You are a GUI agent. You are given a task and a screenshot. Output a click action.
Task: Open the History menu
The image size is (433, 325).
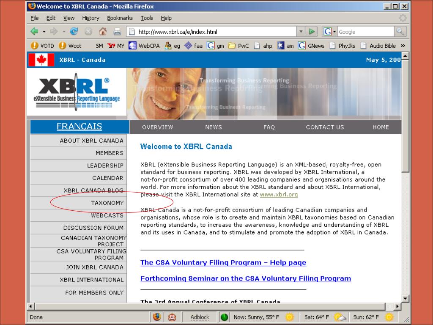click(90, 18)
